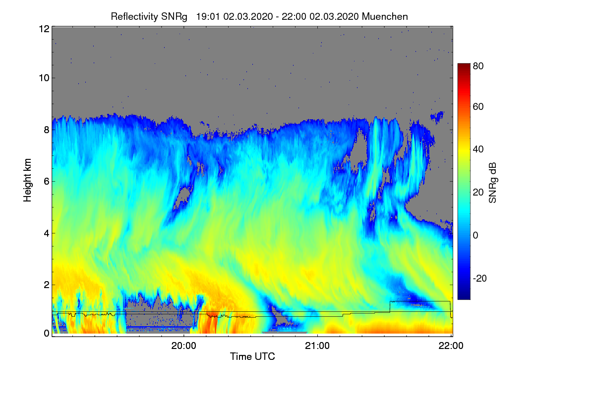This screenshot has width=595, height=396.
Task: Click the plot title 'Reflectivity SNRg'
Action: 149,16
